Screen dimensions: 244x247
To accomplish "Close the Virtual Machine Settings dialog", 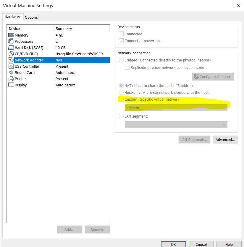I will click(x=238, y=5).
